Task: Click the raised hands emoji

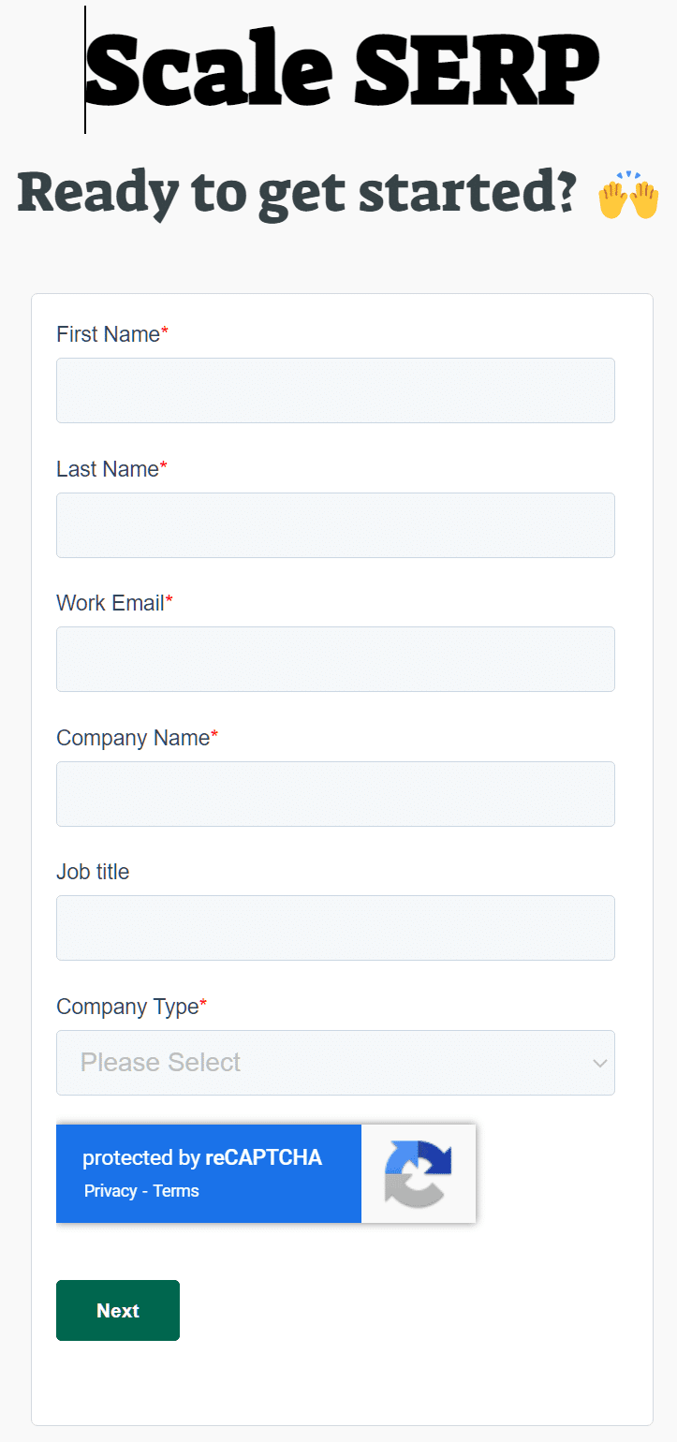Action: click(x=628, y=196)
